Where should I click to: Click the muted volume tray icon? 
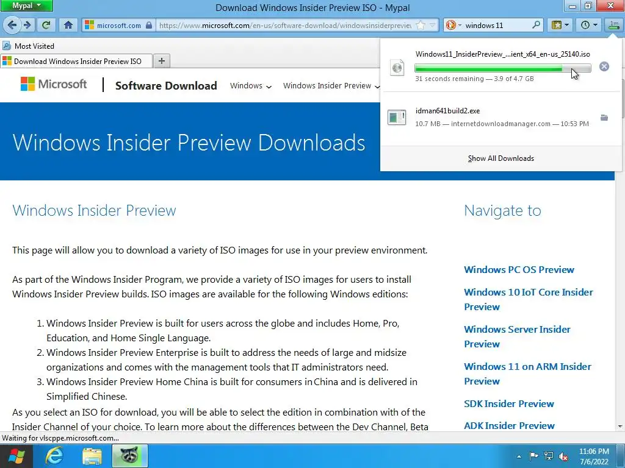point(563,456)
